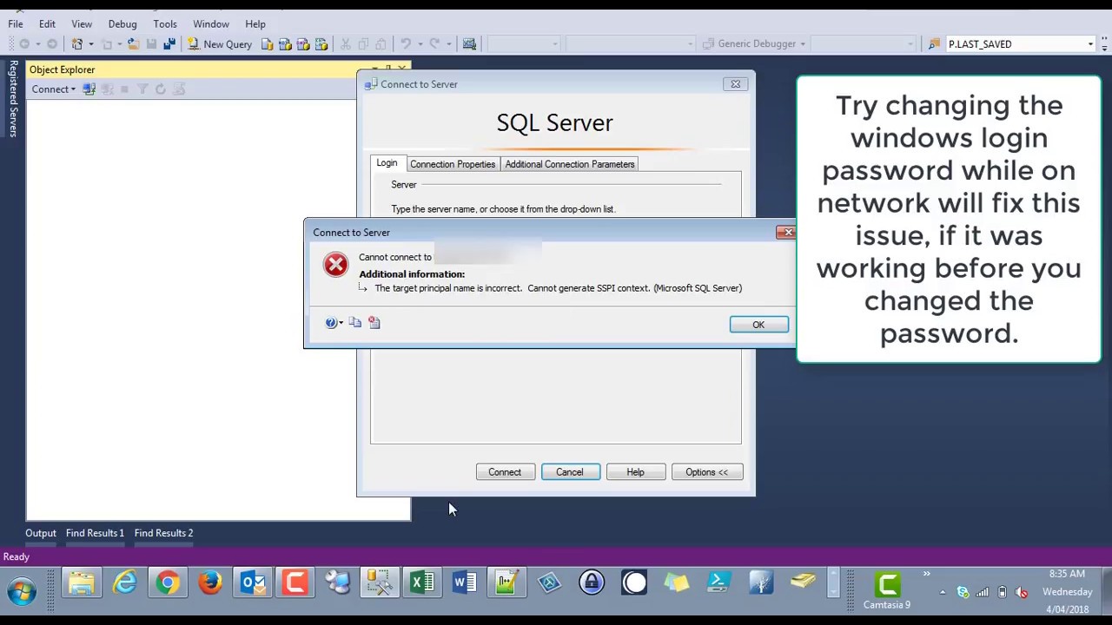The width and height of the screenshot is (1112, 625).
Task: Click the Object Explorer filter funnel icon
Action: (142, 89)
